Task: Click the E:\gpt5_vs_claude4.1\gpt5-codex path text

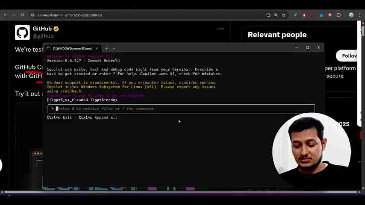Action: 82,100
